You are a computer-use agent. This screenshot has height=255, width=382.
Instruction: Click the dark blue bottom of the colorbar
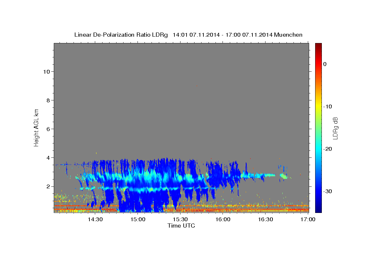click(x=318, y=210)
